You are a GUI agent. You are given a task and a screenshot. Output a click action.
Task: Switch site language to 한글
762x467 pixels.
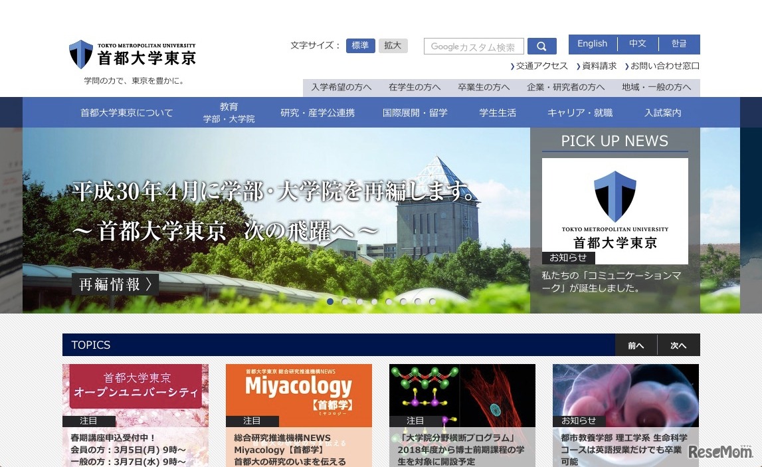pos(679,44)
